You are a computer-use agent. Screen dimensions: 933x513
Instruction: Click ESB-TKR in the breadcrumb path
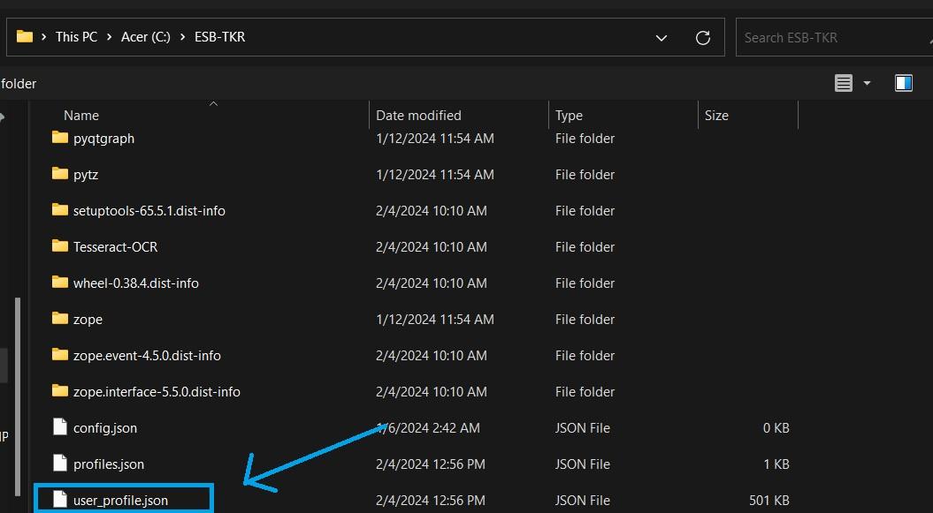pos(219,37)
